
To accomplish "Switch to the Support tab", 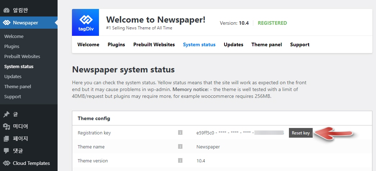I will pos(300,44).
